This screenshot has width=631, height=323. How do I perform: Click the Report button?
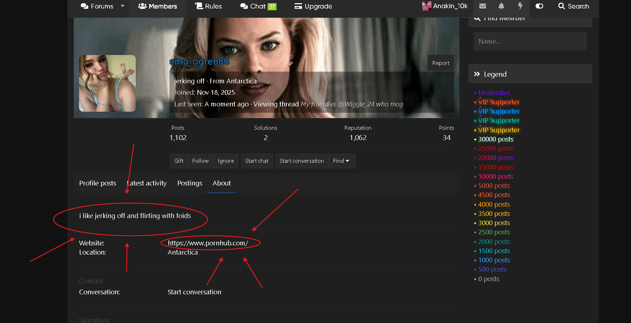point(441,63)
